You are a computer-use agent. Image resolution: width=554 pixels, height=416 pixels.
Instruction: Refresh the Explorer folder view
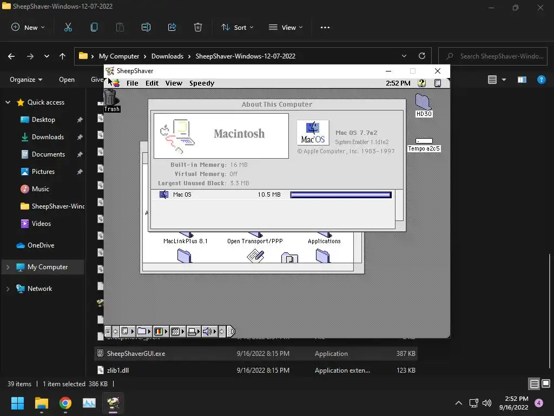422,56
